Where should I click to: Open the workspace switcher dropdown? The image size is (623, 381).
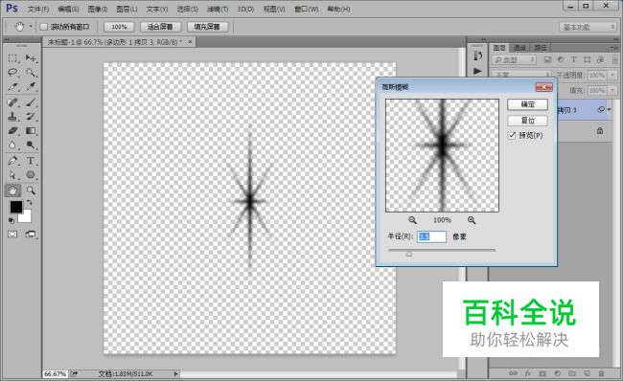coord(588,27)
